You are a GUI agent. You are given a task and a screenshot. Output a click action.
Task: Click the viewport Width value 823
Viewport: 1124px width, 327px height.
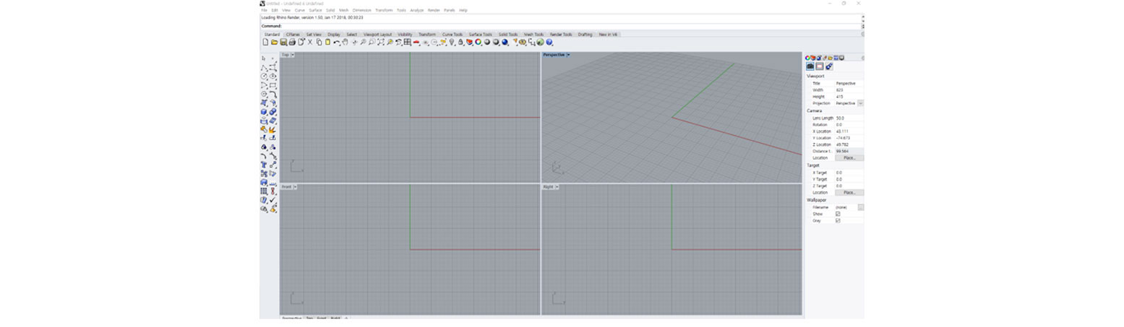point(849,90)
